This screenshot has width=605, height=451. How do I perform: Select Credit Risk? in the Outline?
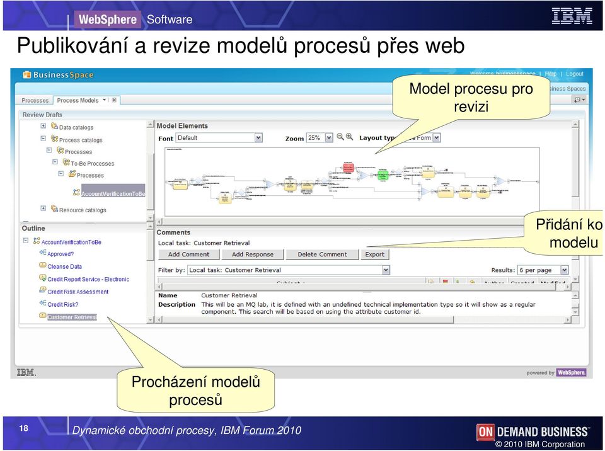coord(63,304)
